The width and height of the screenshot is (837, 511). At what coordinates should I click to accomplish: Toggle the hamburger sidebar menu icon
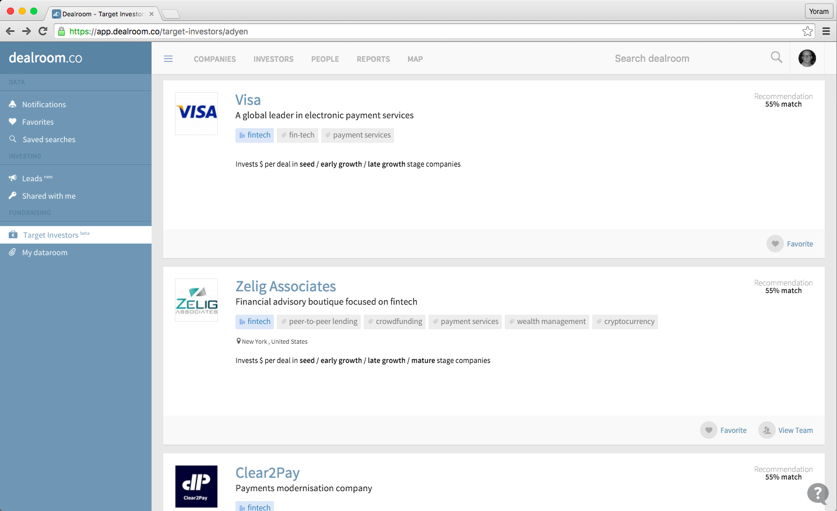click(168, 59)
